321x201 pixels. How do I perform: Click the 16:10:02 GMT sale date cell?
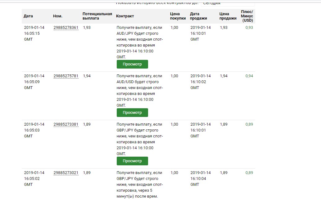[200, 82]
